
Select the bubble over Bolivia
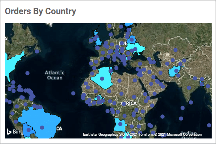tap(28, 130)
